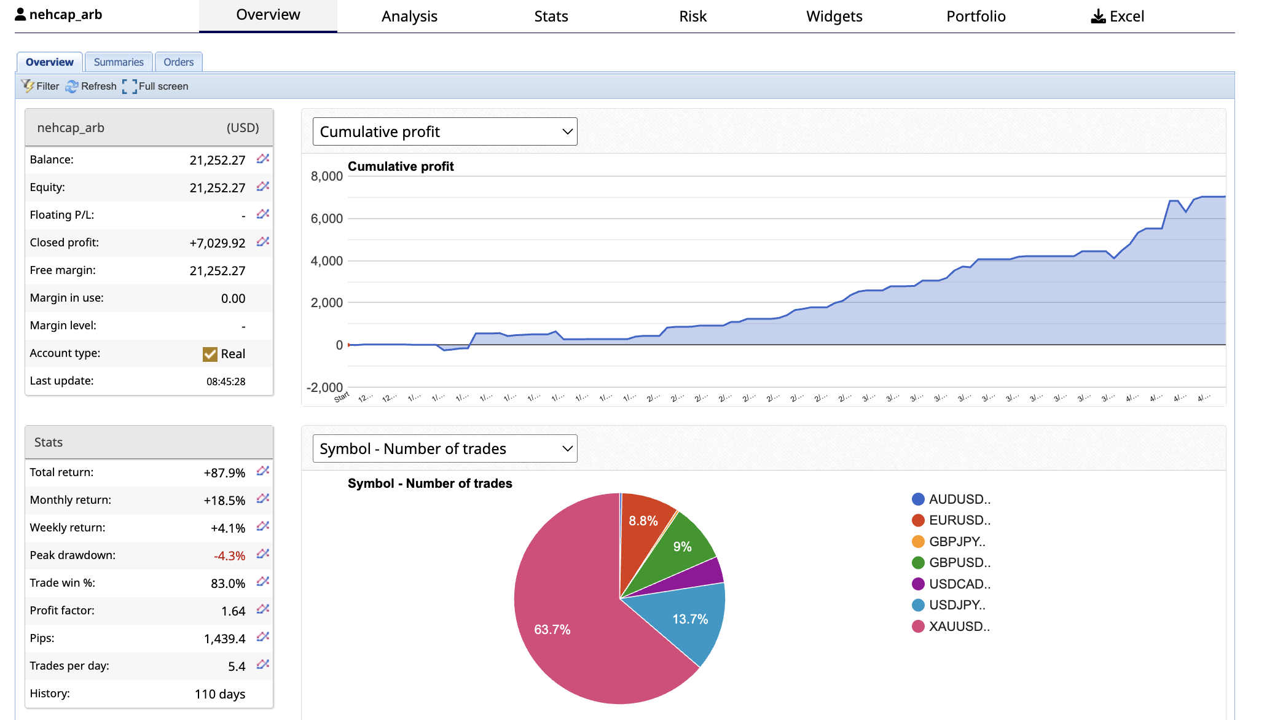
Task: Open the Cumulative profit dropdown
Action: 445,131
